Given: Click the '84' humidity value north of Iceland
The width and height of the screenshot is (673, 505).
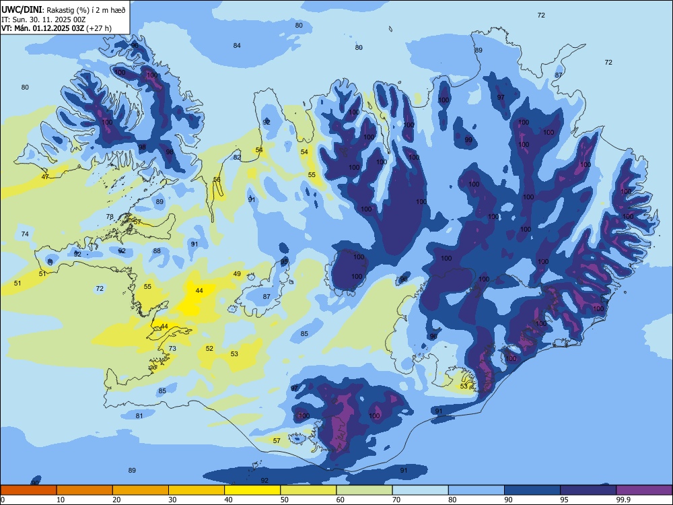Looking at the screenshot, I should coord(237,46).
